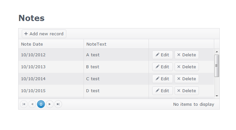This screenshot has height=130, width=236.
Task: Click scrollbar up arrow in grid
Action: (217, 51)
